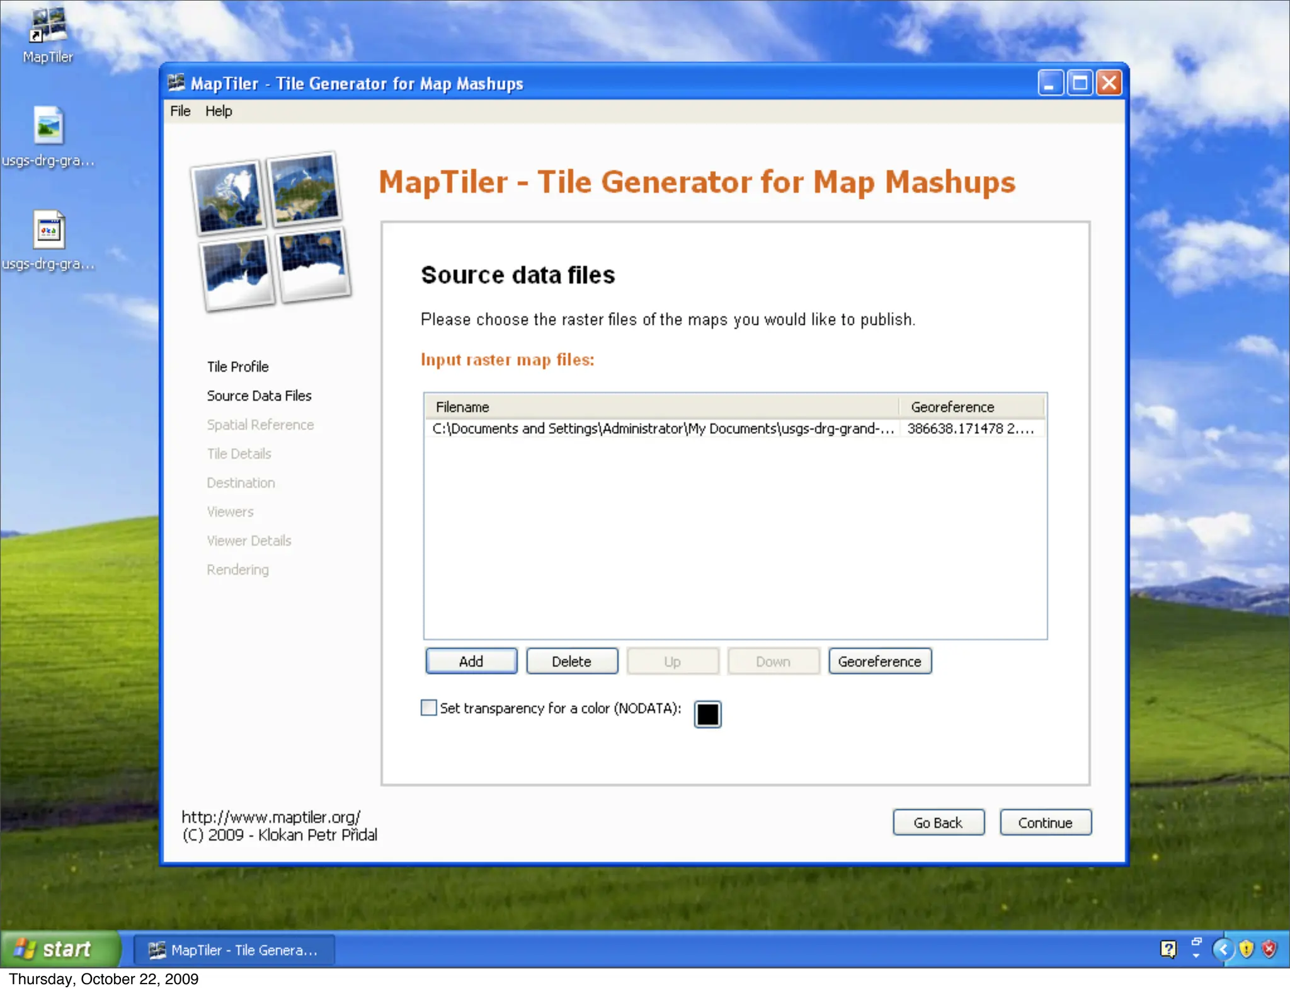
Task: Click the MapTiler globe tiles logo
Action: tap(271, 232)
